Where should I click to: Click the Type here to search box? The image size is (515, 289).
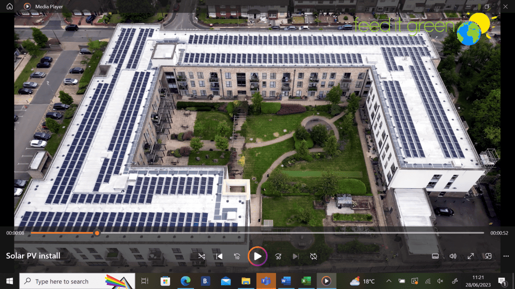(61, 282)
